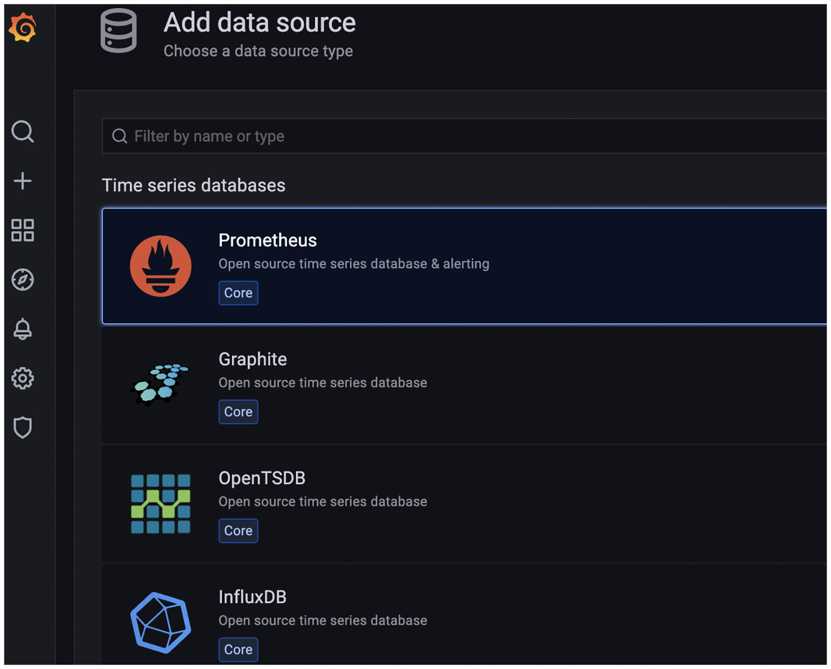Image resolution: width=831 pixels, height=669 pixels.
Task: Open the Search panel icon
Action: tap(24, 132)
